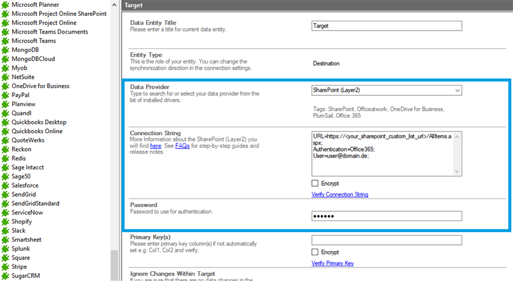Click the MongoDB connector icon

[x=5, y=49]
